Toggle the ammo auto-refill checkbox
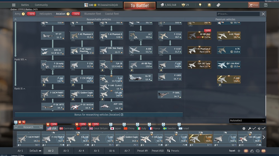279x156 pixels. pyautogui.click(x=264, y=128)
